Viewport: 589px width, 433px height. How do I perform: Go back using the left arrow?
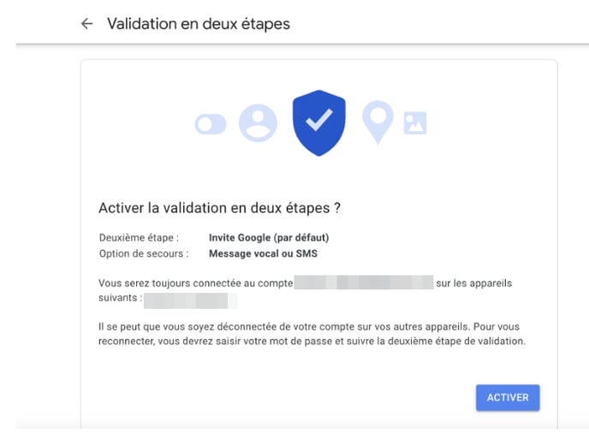pos(86,24)
